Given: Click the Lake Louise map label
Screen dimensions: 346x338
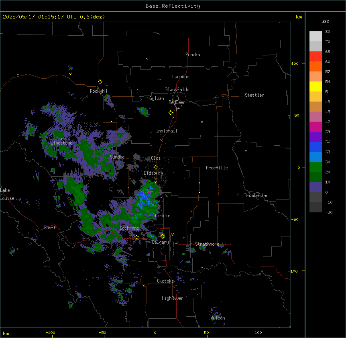Looking at the screenshot, I should (x=7, y=194).
